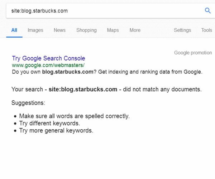Switch to the Maps tab
Screen dimensions: 215x179
[113, 30]
